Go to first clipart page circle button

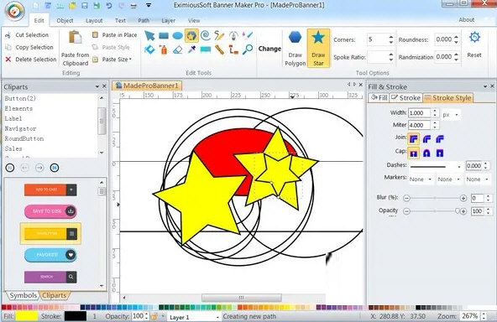click(10, 168)
